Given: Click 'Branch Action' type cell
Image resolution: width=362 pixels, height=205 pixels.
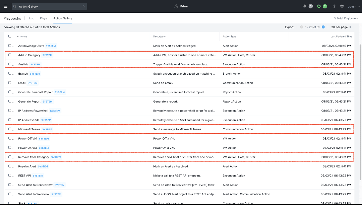Looking at the screenshot, I should click(x=232, y=74).
